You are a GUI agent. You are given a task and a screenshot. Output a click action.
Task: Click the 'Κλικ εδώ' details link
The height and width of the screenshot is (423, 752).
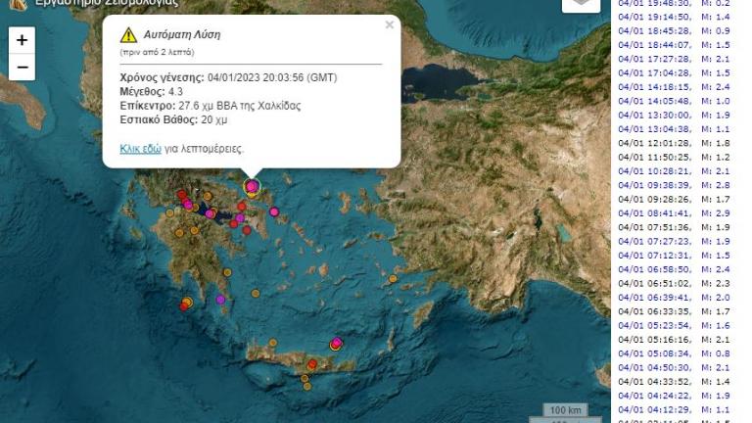point(140,149)
